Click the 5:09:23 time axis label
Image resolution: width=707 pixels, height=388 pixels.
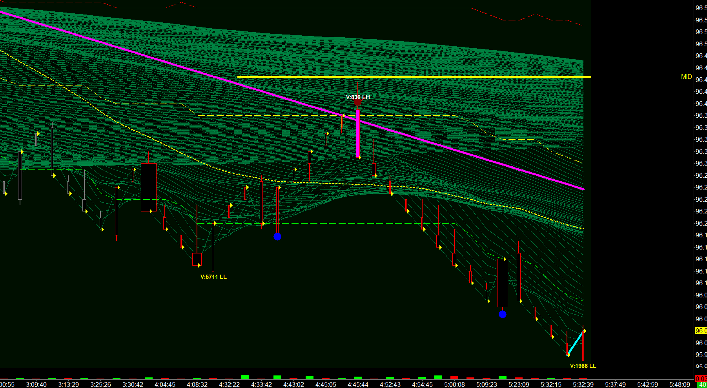[487, 384]
